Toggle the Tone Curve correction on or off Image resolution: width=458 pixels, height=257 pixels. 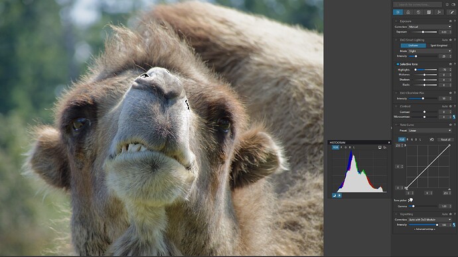coord(397,125)
